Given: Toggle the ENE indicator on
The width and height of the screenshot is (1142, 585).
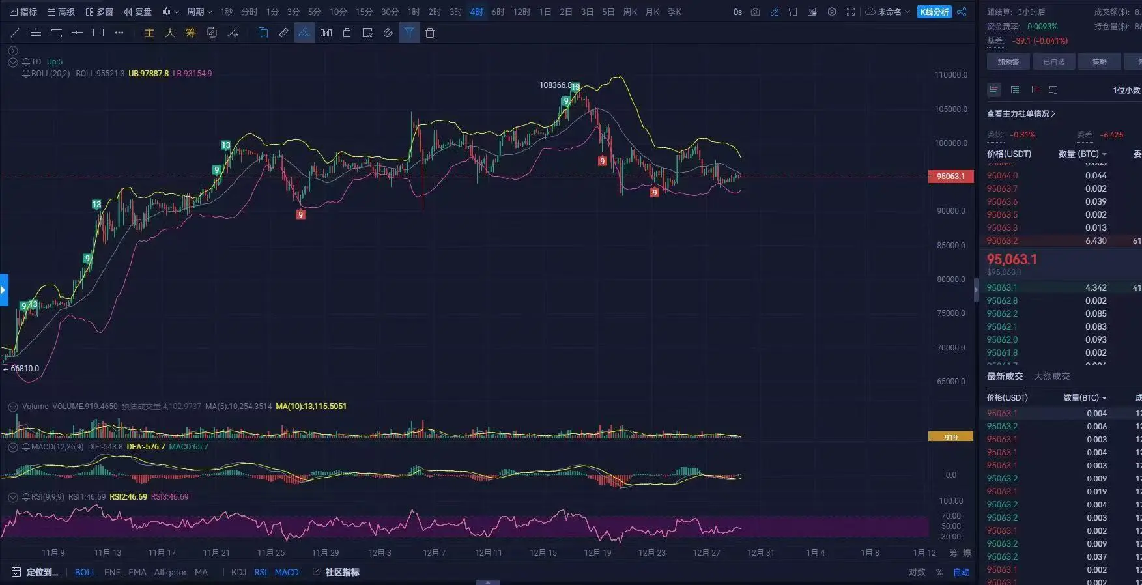Looking at the screenshot, I should [112, 572].
